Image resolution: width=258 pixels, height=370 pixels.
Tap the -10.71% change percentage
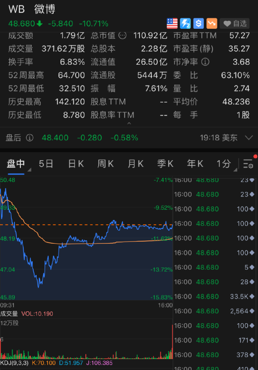[x=94, y=23]
